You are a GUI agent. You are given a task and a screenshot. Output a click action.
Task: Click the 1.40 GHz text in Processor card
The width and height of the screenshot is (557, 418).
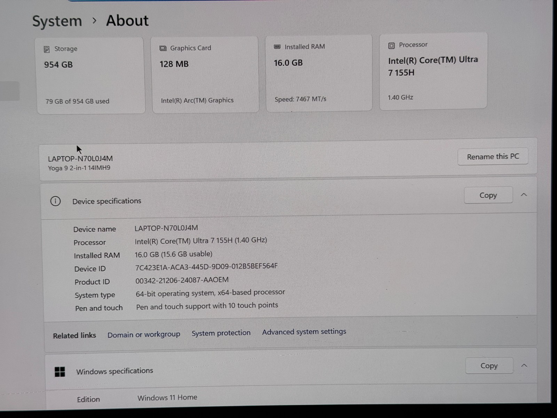pos(400,98)
